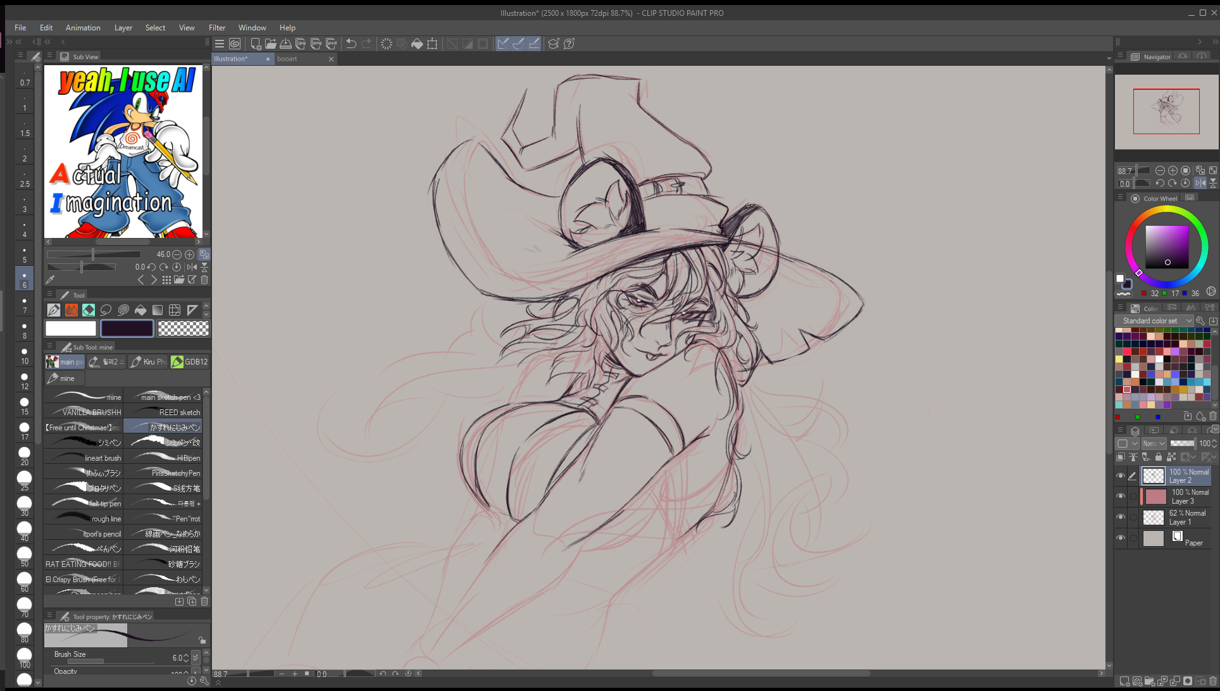1220x691 pixels.
Task: Open the Filter menu
Action: coord(216,28)
